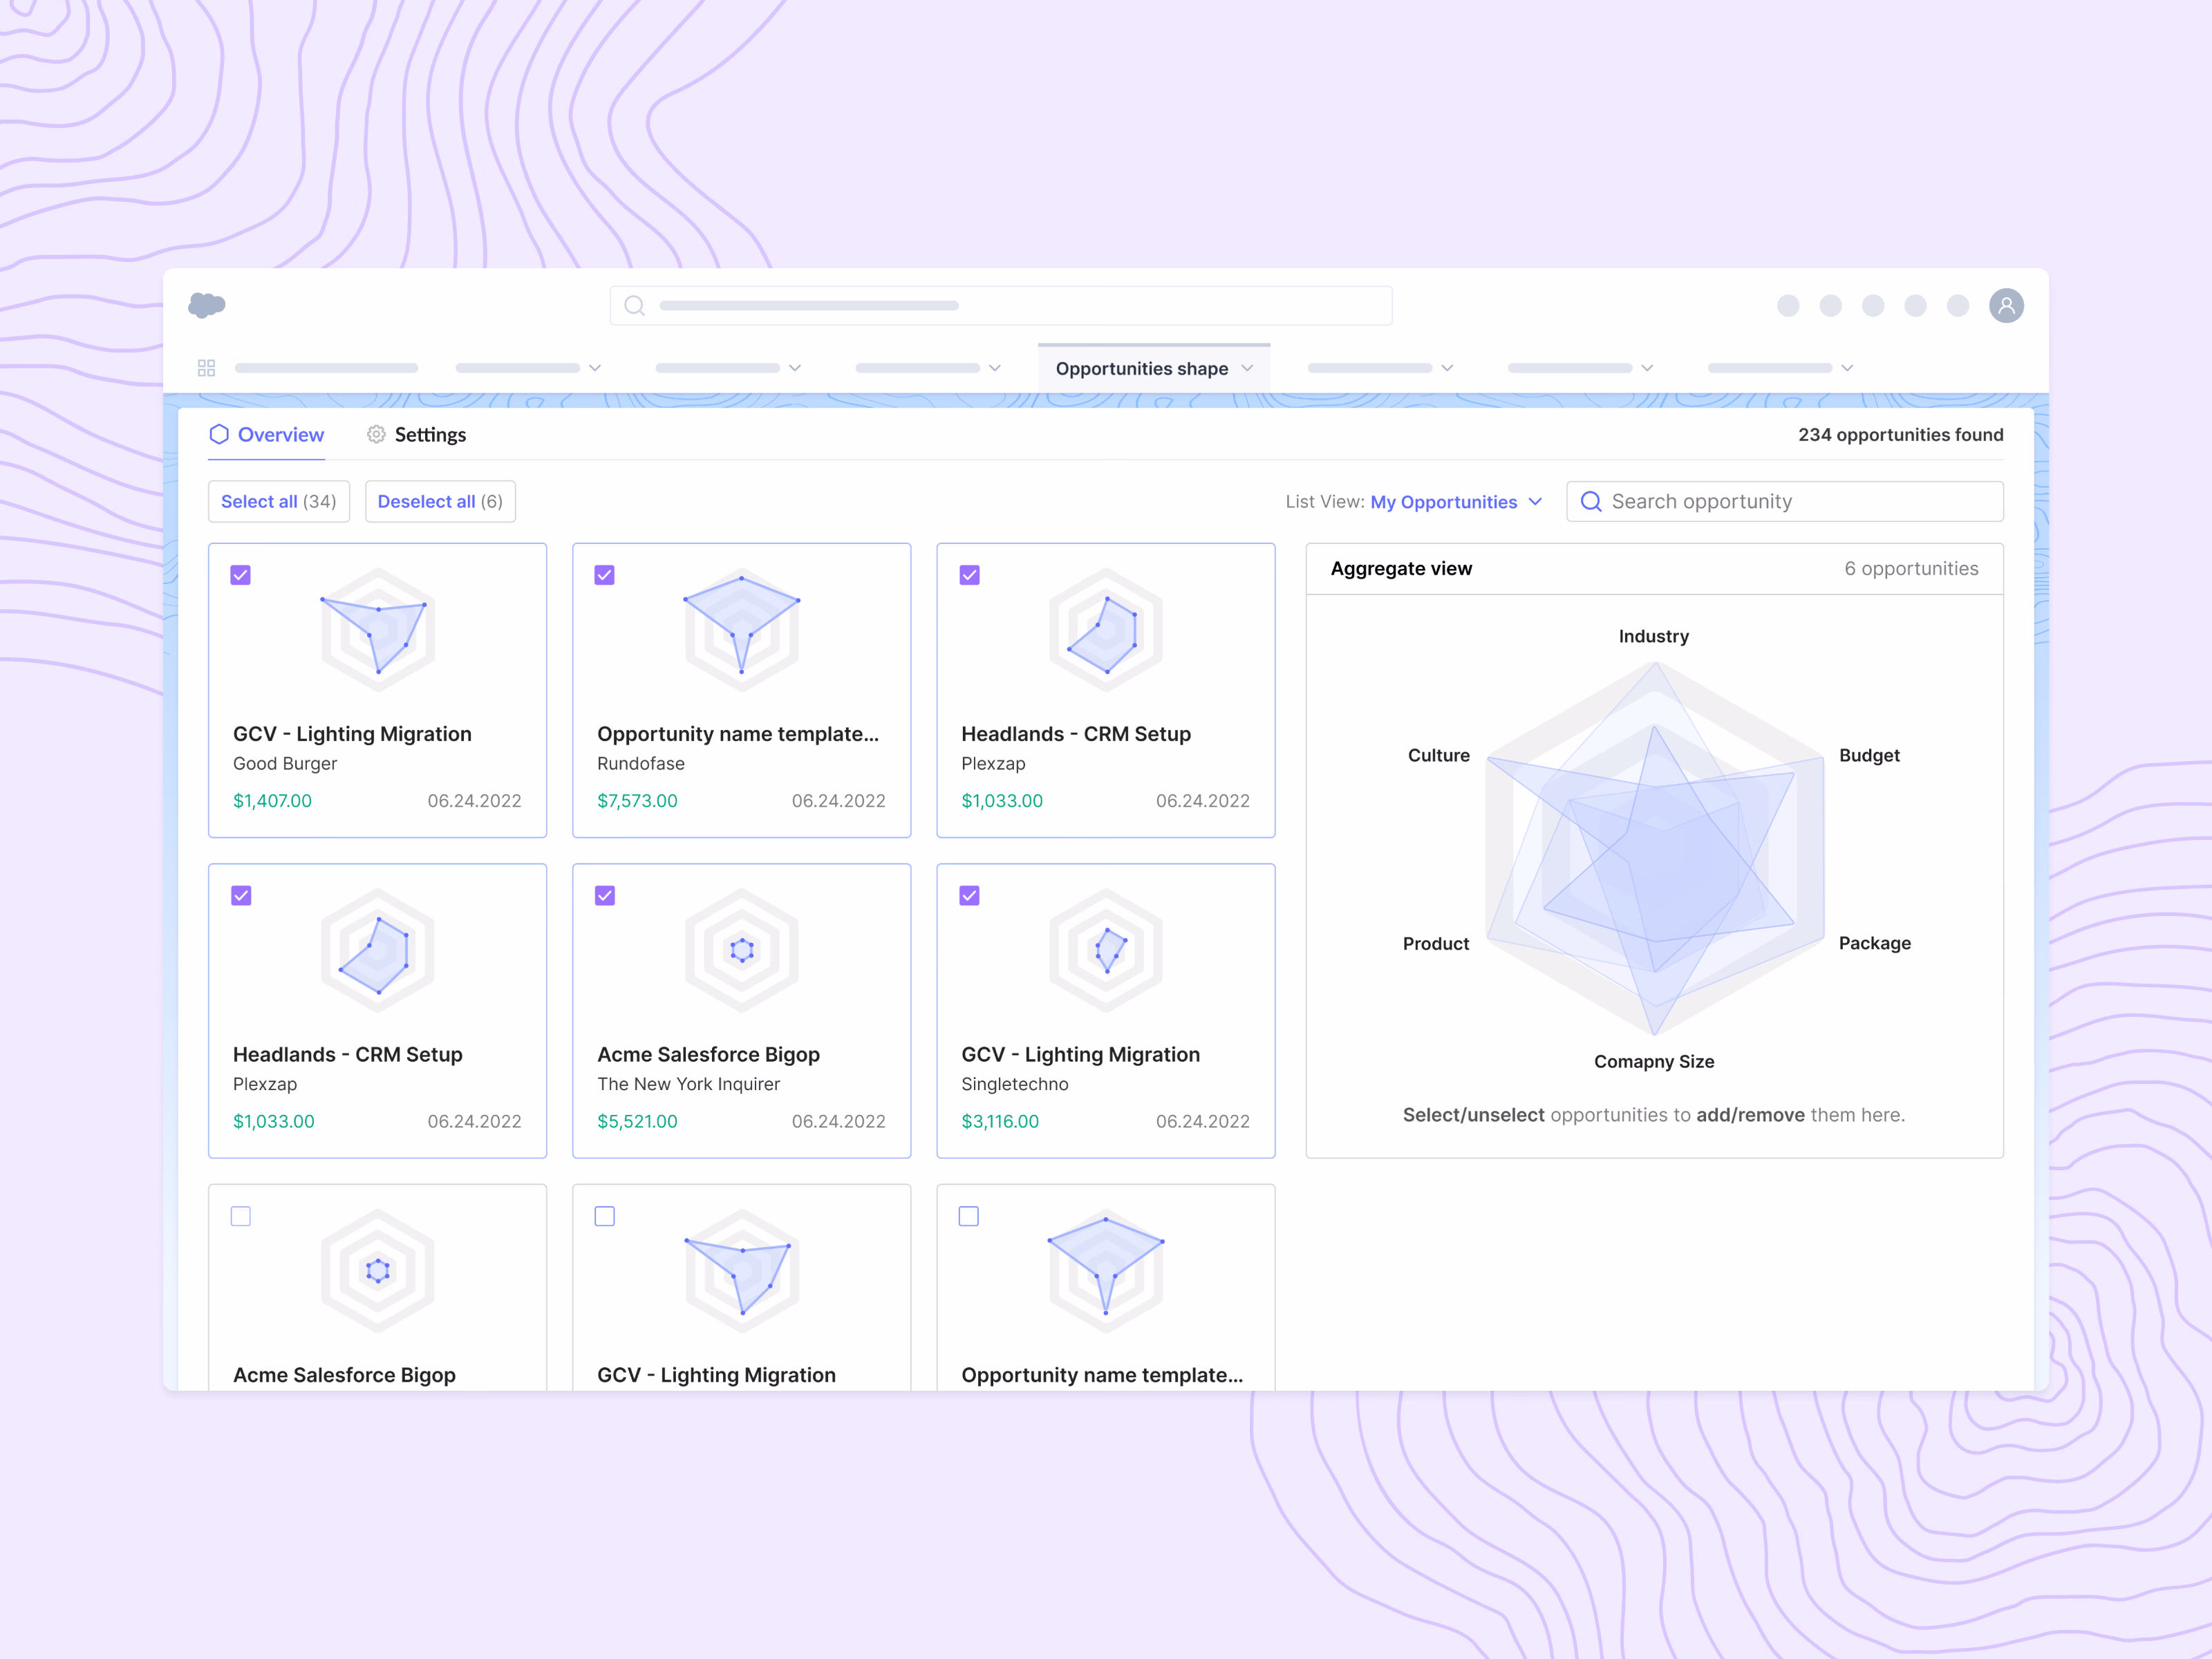Expand the third placeholder nav tab chevron

(x=794, y=368)
